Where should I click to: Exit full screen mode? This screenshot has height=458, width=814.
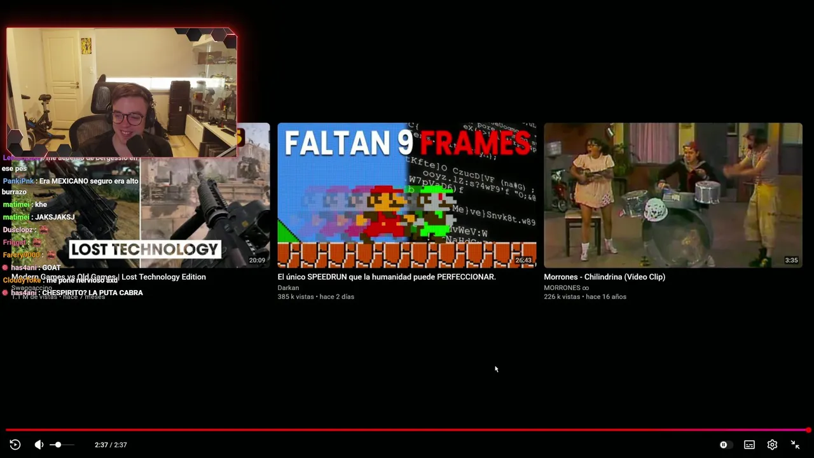(x=795, y=445)
